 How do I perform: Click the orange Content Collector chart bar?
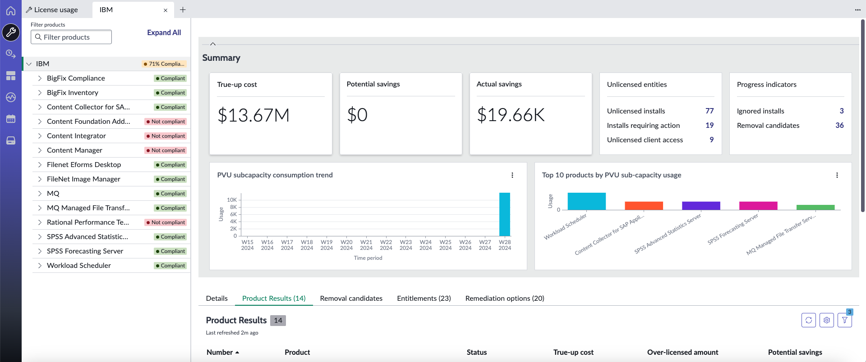pyautogui.click(x=644, y=206)
